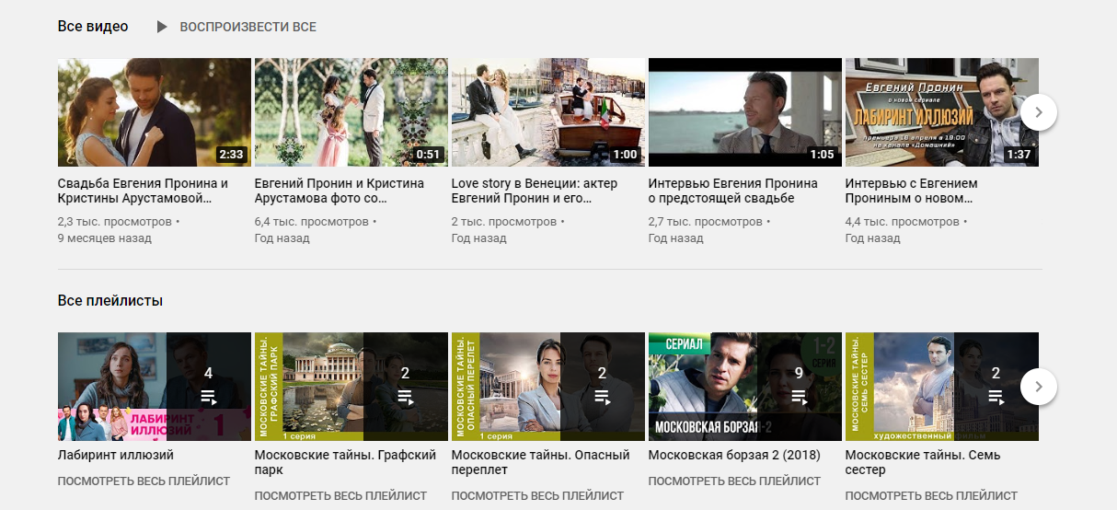Click the 6,4 тыс. просмотров text

(312, 222)
